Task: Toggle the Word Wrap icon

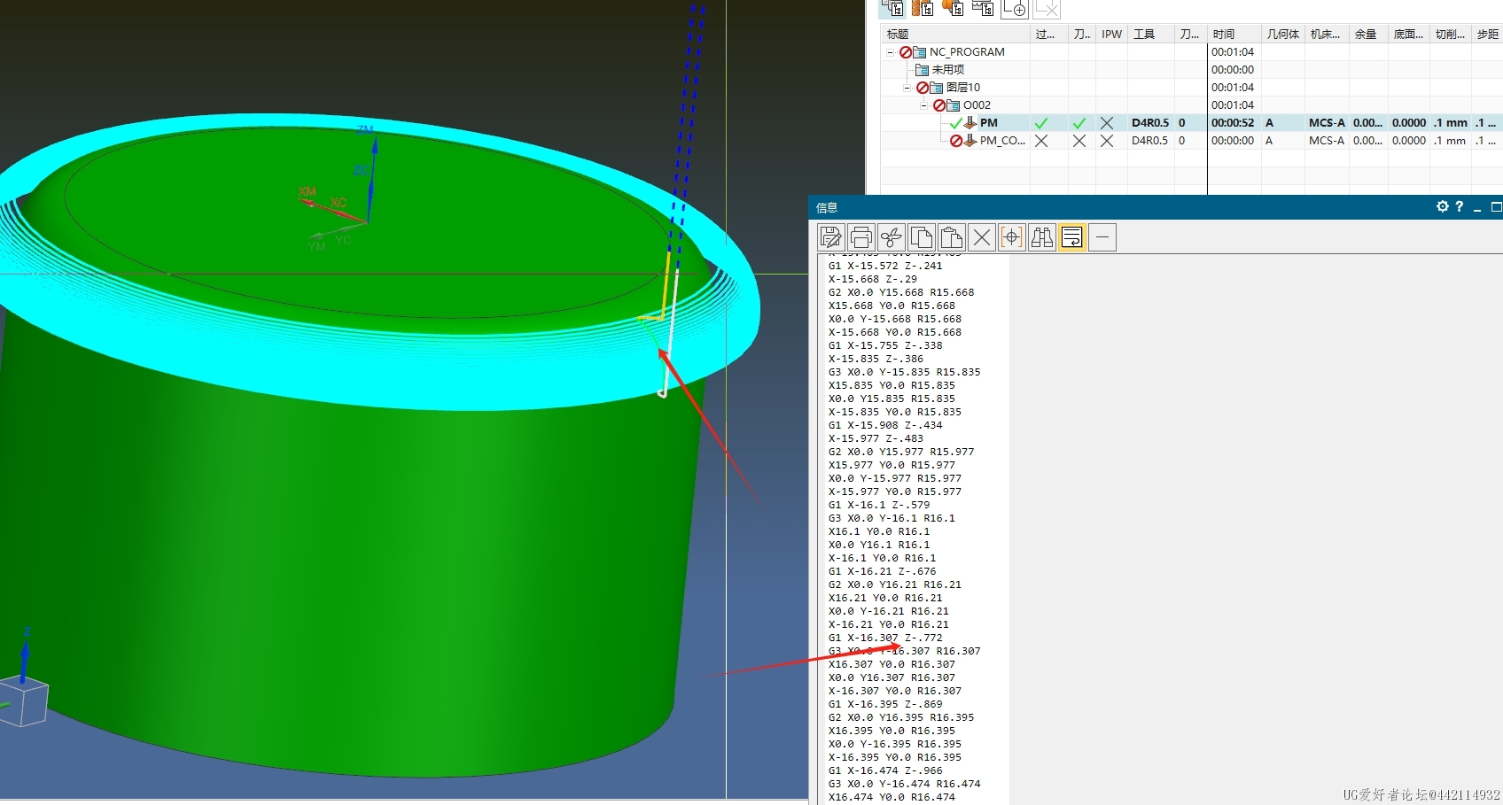Action: [1072, 237]
